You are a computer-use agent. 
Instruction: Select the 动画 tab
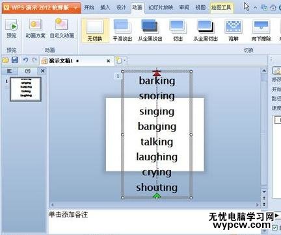(x=137, y=8)
